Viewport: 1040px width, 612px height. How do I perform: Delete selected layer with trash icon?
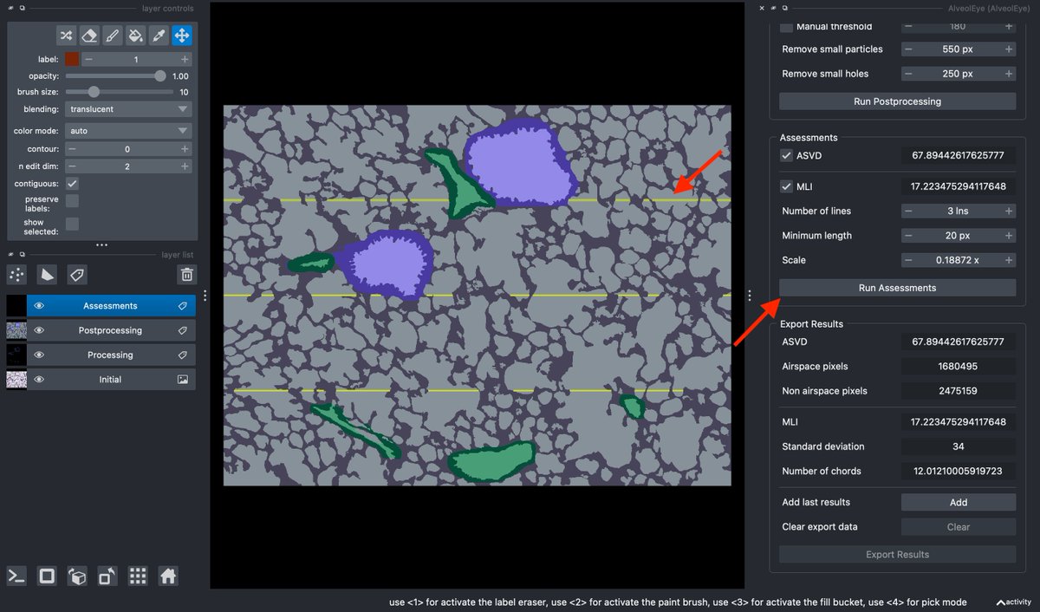click(186, 275)
